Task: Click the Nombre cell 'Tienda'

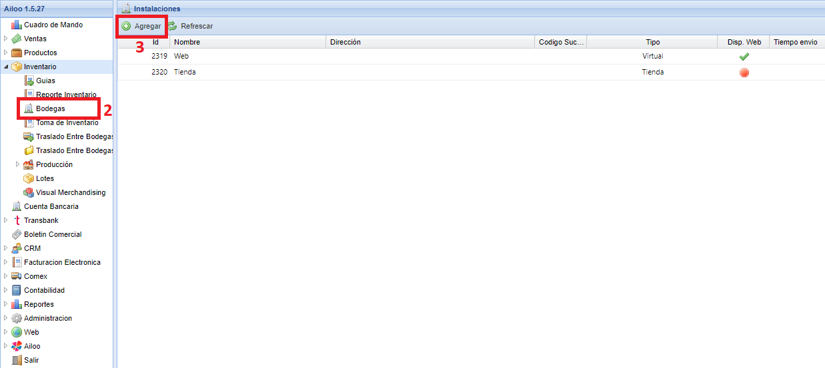Action: coord(185,73)
